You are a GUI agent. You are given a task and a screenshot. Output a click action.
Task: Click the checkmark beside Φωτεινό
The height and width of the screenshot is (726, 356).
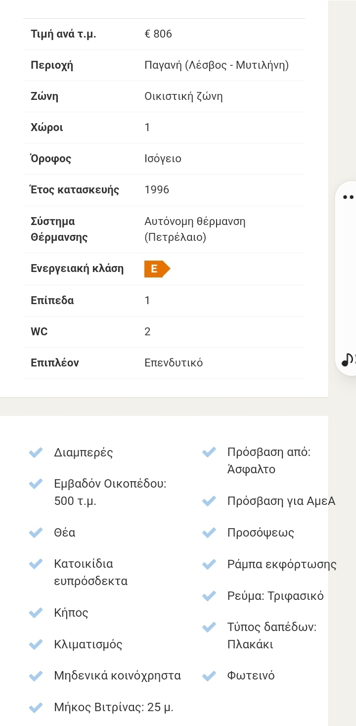coord(209,676)
